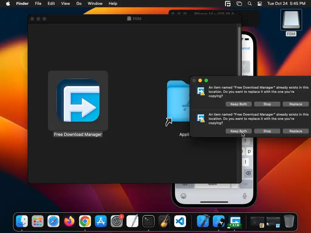Image resolution: width=311 pixels, height=233 pixels.
Task: Minimize the copy dialog with the yellow button
Action: click(200, 80)
